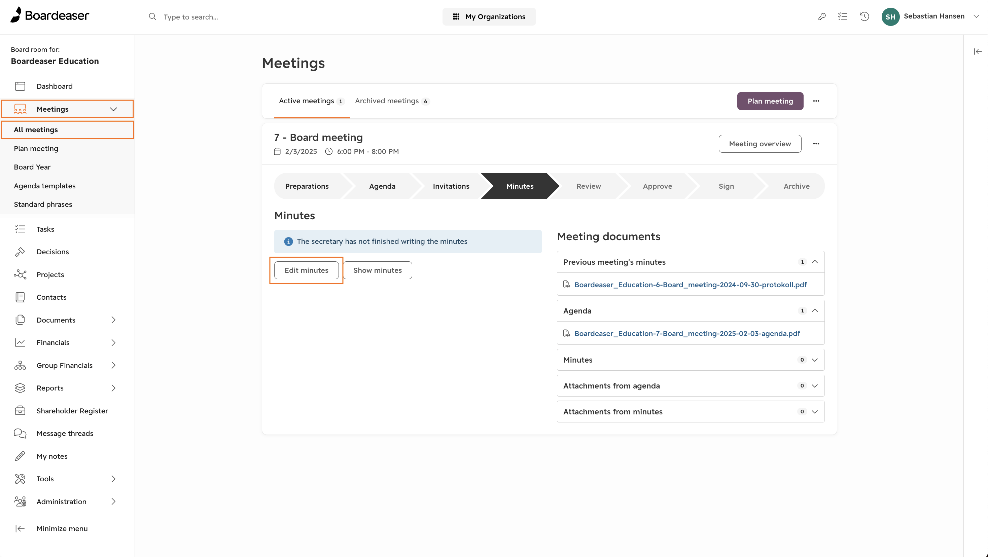Click the PDF icon beside agenda file
The height and width of the screenshot is (557, 988).
pos(566,333)
